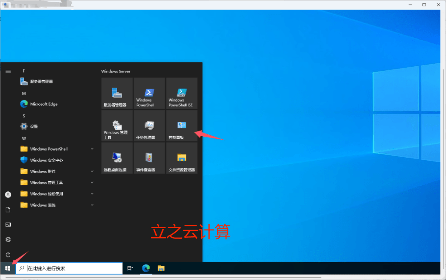Expand the Windows 系统 folder chevron
Screen dimensions: 446x280
(x=92, y=205)
